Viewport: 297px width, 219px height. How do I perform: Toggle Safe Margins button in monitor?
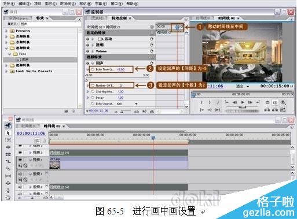[275, 102]
